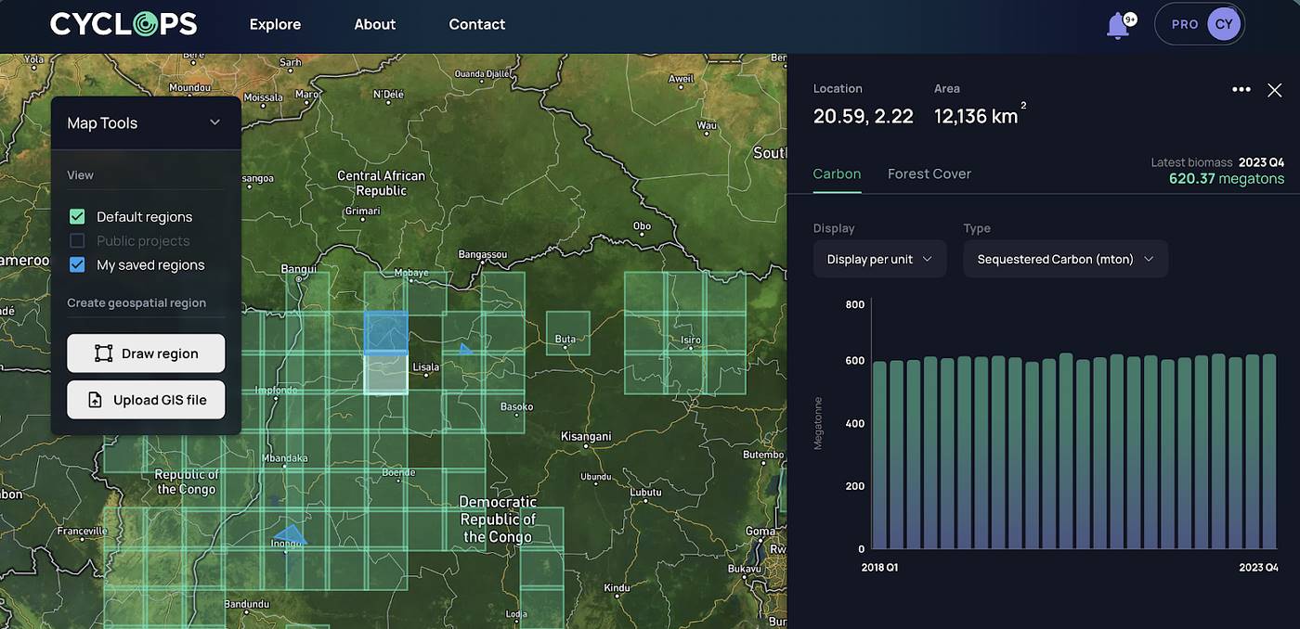Screen dimensions: 1300x629
Task: Click the PRO account badge
Action: [1185, 24]
